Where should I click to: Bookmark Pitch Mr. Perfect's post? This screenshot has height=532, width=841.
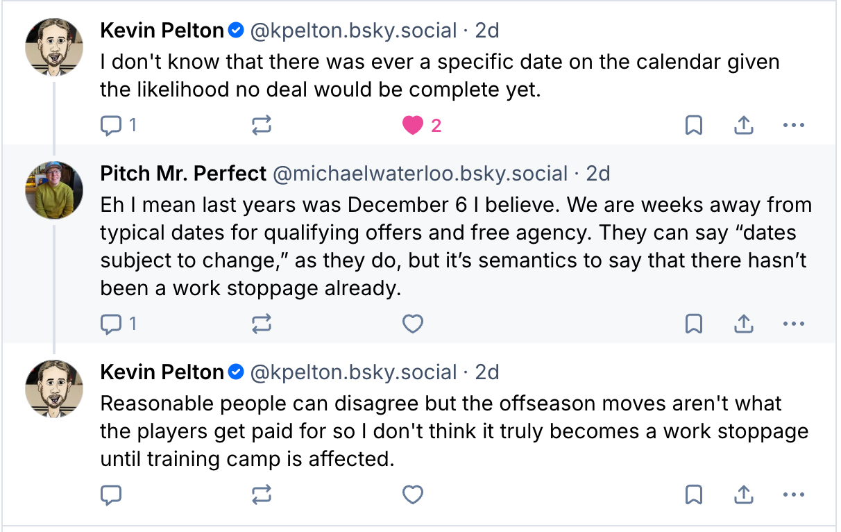click(694, 324)
